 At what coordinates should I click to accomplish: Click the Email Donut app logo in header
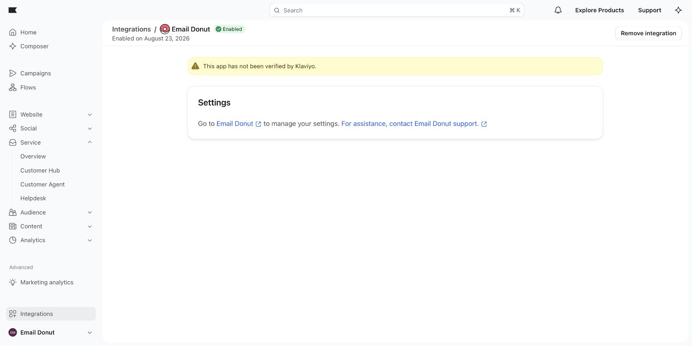tap(165, 29)
